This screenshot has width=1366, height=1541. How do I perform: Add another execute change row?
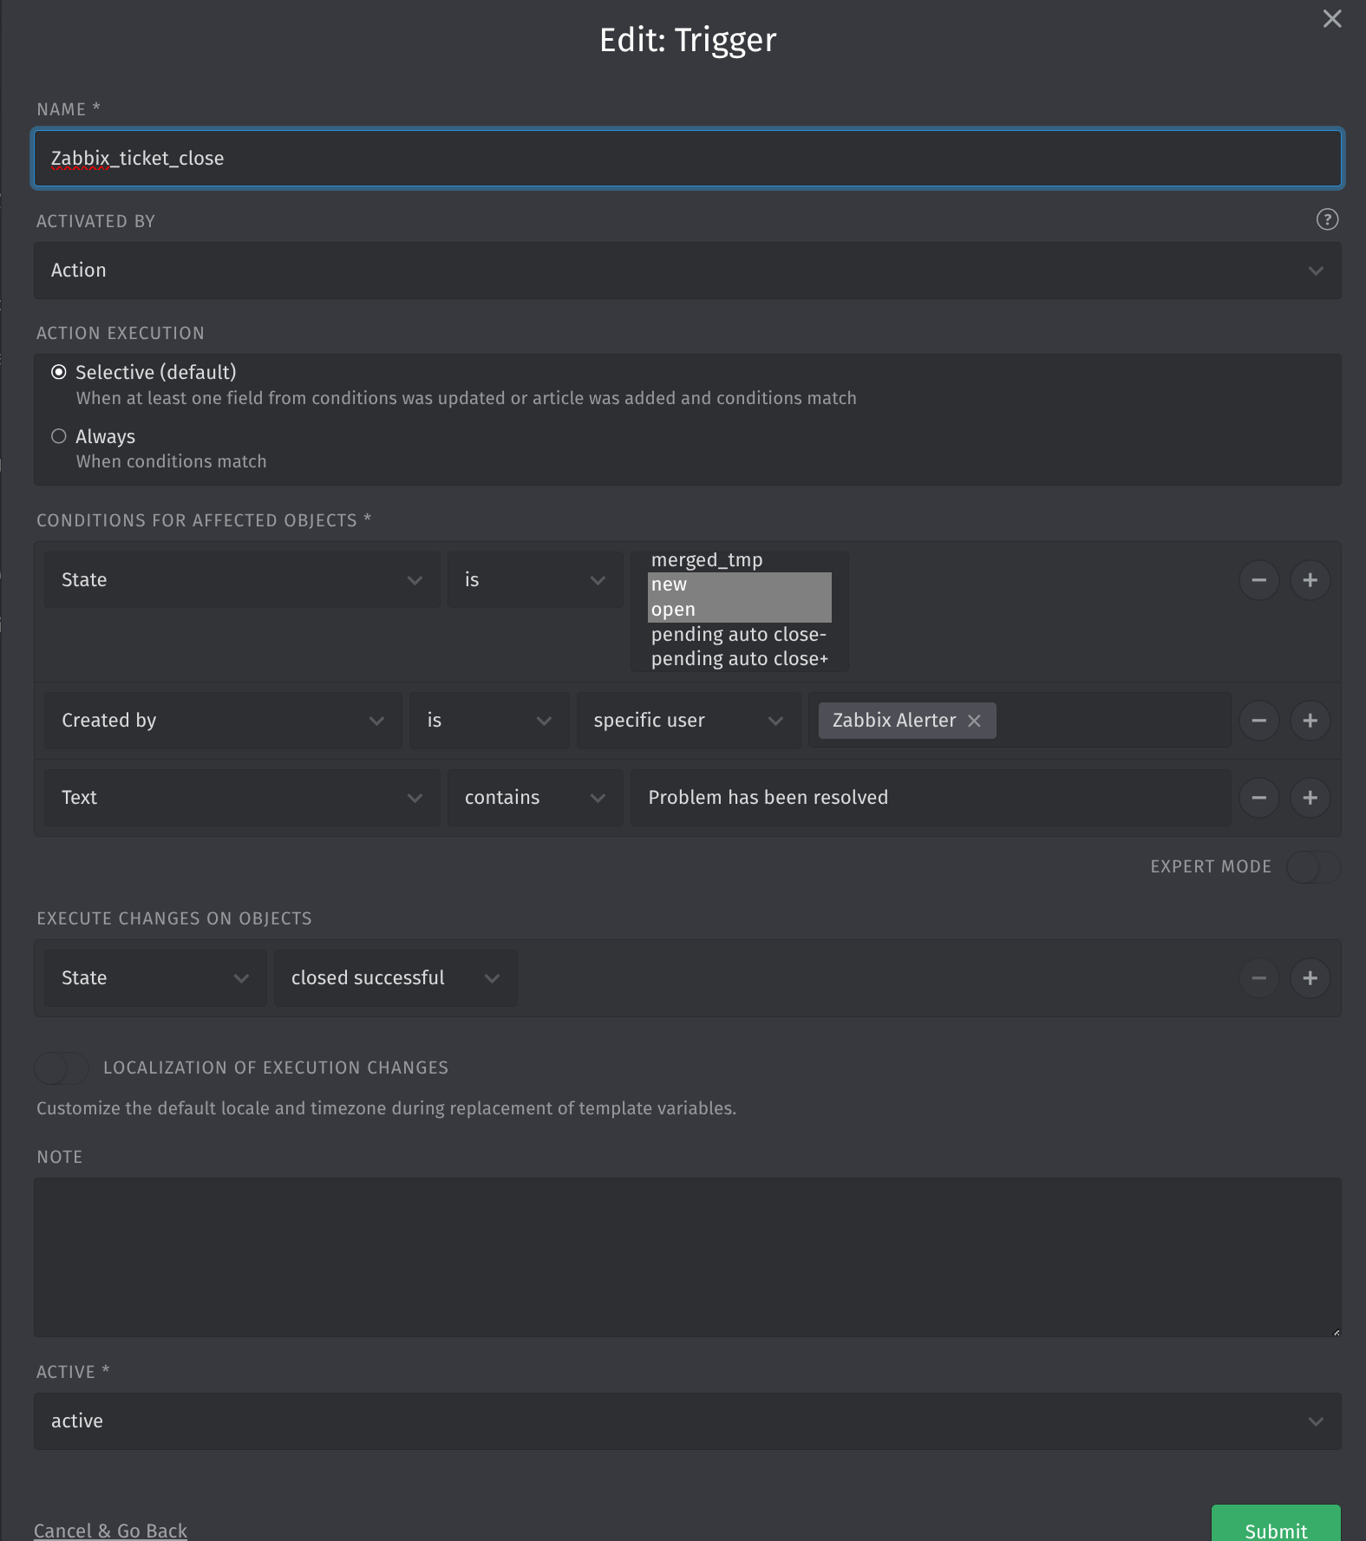coord(1310,978)
